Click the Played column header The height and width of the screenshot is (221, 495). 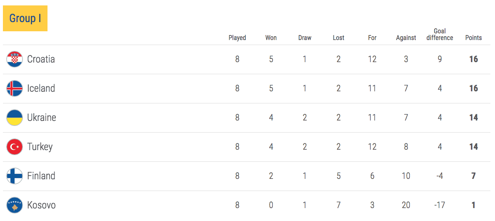237,38
